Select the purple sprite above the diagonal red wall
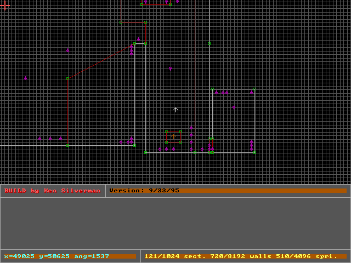Screen dimensions: 351x263 click(x=67, y=50)
